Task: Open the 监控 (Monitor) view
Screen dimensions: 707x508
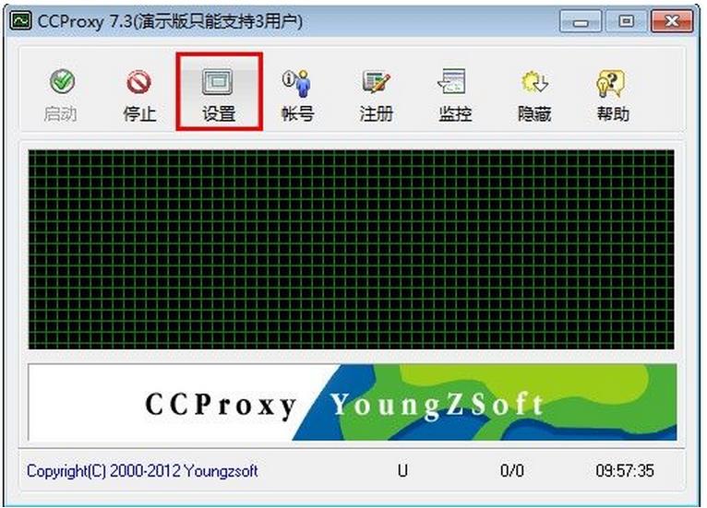Action: click(455, 95)
